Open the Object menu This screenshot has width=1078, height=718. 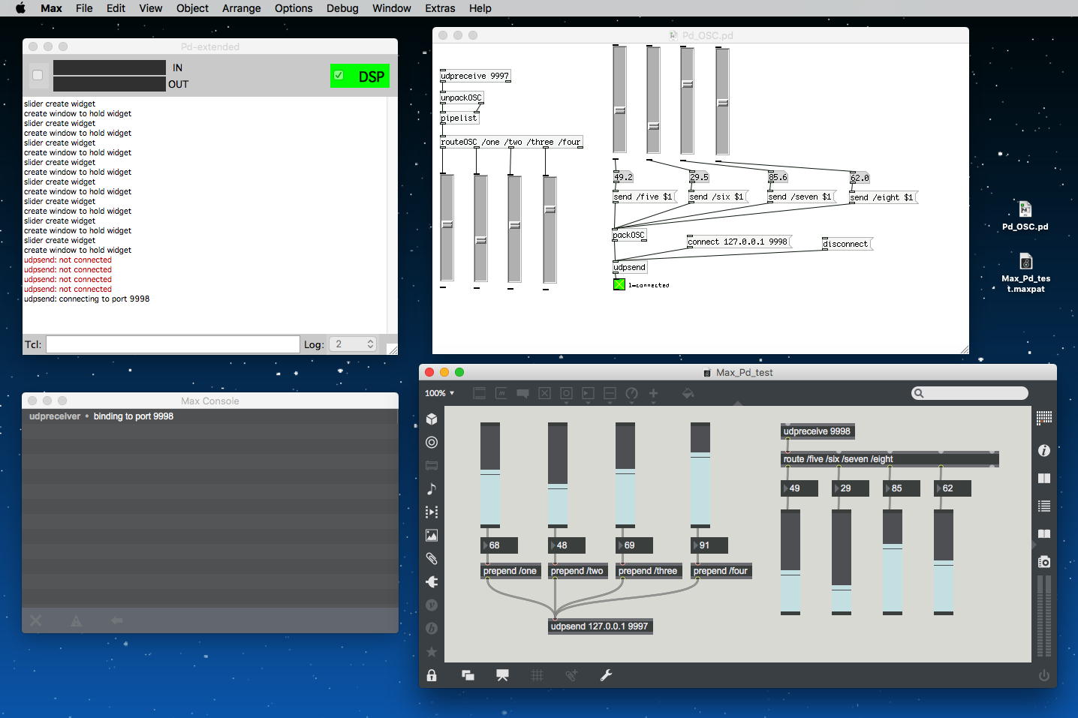(x=192, y=8)
